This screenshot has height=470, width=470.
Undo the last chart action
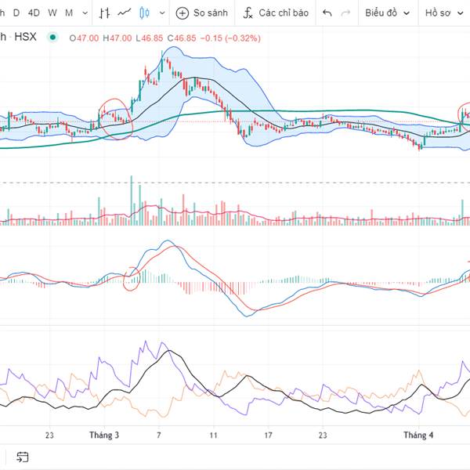pyautogui.click(x=327, y=13)
